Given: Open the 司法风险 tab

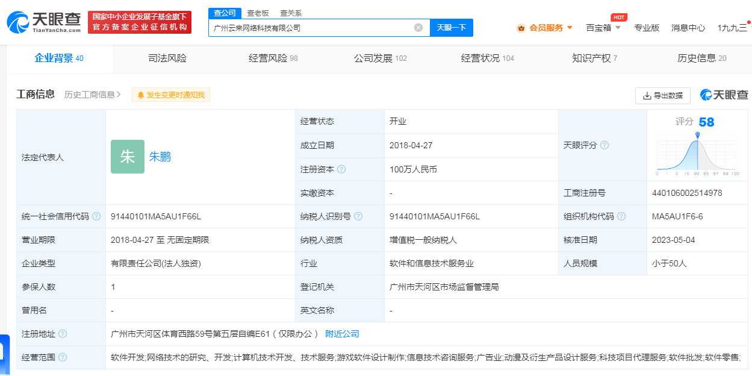Looking at the screenshot, I should (x=167, y=58).
